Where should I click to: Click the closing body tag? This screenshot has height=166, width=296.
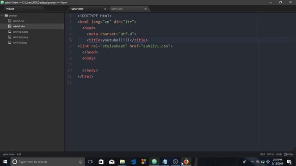coord(90,70)
